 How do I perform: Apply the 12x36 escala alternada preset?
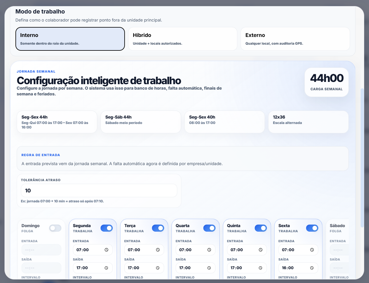click(308, 122)
